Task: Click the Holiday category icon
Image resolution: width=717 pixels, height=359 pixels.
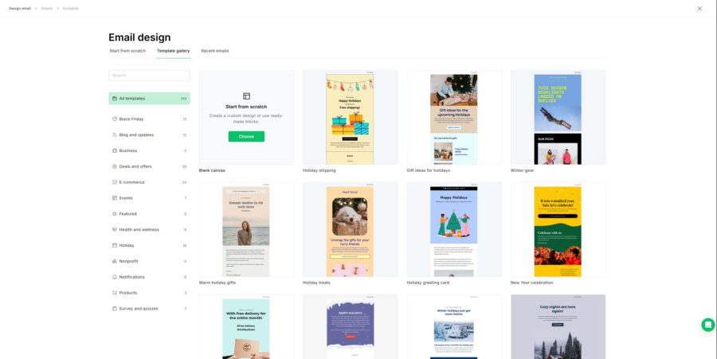Action: click(114, 245)
